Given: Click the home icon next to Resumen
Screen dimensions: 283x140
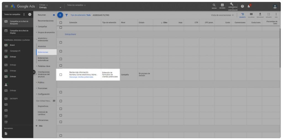Looking at the screenshot, I should point(54,15).
